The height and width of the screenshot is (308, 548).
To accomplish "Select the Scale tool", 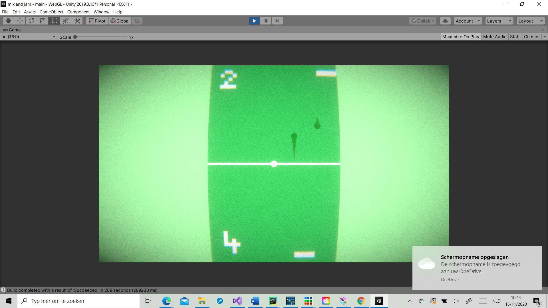I will tap(43, 21).
